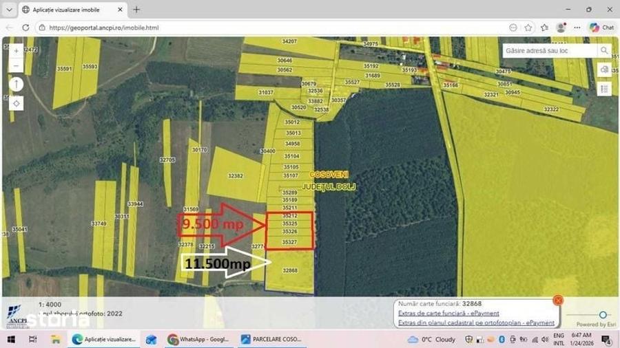The image size is (620, 348).
Task: Add page to favorites star
Action: [528, 28]
